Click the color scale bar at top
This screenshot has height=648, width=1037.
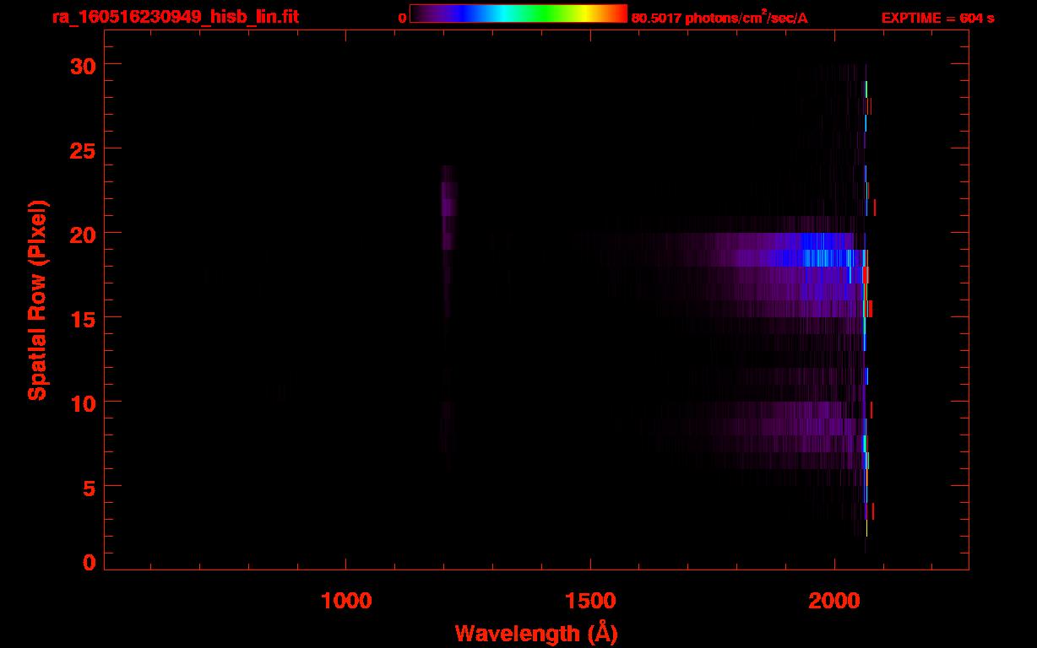click(x=518, y=13)
